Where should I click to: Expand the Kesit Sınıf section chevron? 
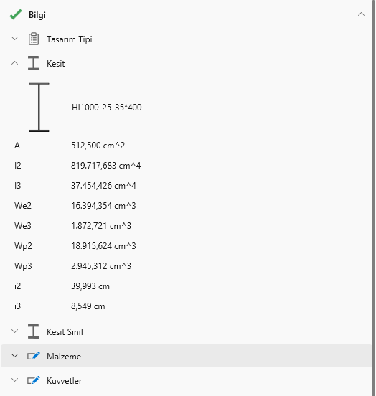pos(15,331)
